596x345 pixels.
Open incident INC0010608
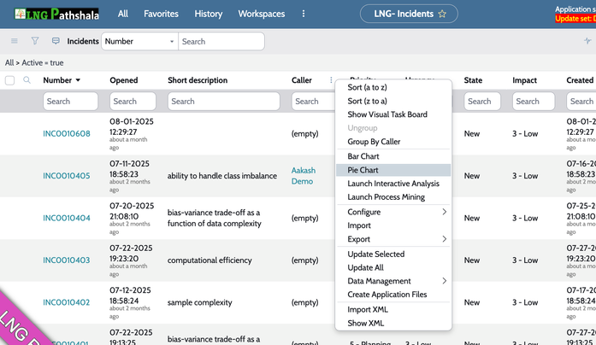coord(67,133)
